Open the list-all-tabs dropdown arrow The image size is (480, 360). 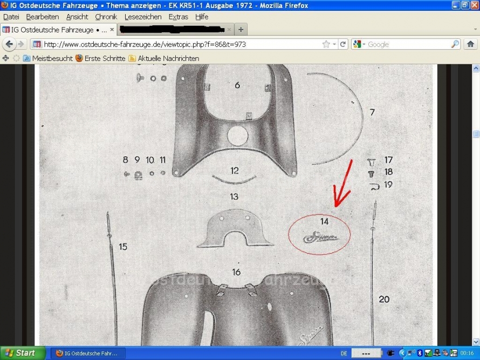(475, 29)
